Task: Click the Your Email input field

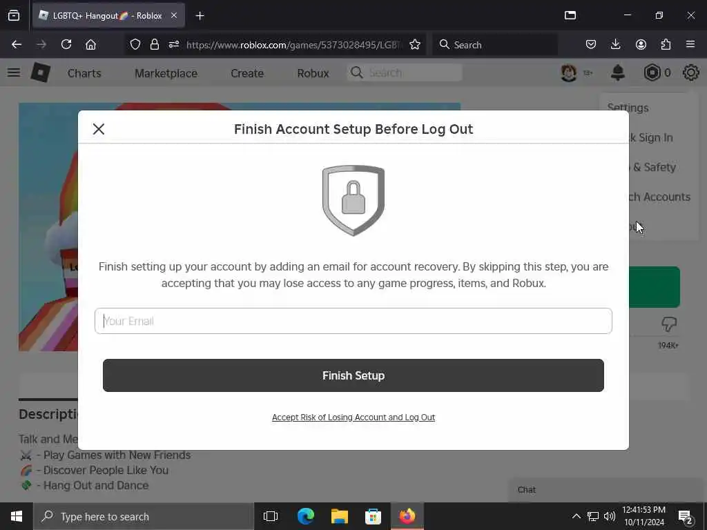Action: [353, 321]
